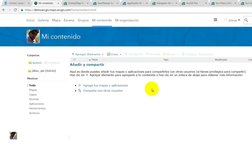Click NUEVO folder button
The width and height of the screenshot is (252, 145).
pos(35,63)
